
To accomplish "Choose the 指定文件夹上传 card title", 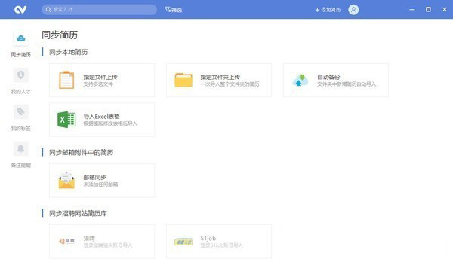I will 220,77.
